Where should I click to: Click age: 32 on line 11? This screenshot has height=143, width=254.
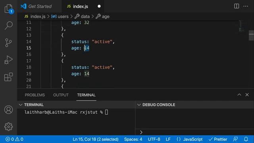coord(80,23)
